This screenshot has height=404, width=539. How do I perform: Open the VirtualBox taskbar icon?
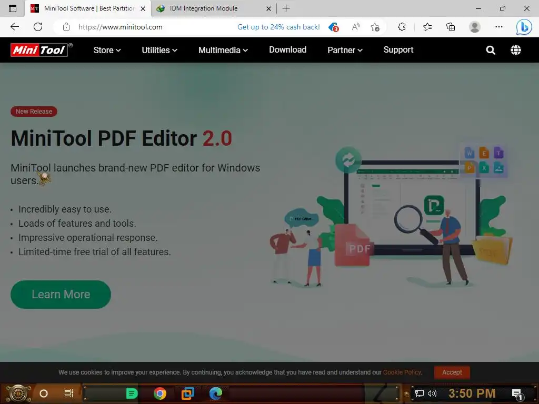[x=188, y=393]
